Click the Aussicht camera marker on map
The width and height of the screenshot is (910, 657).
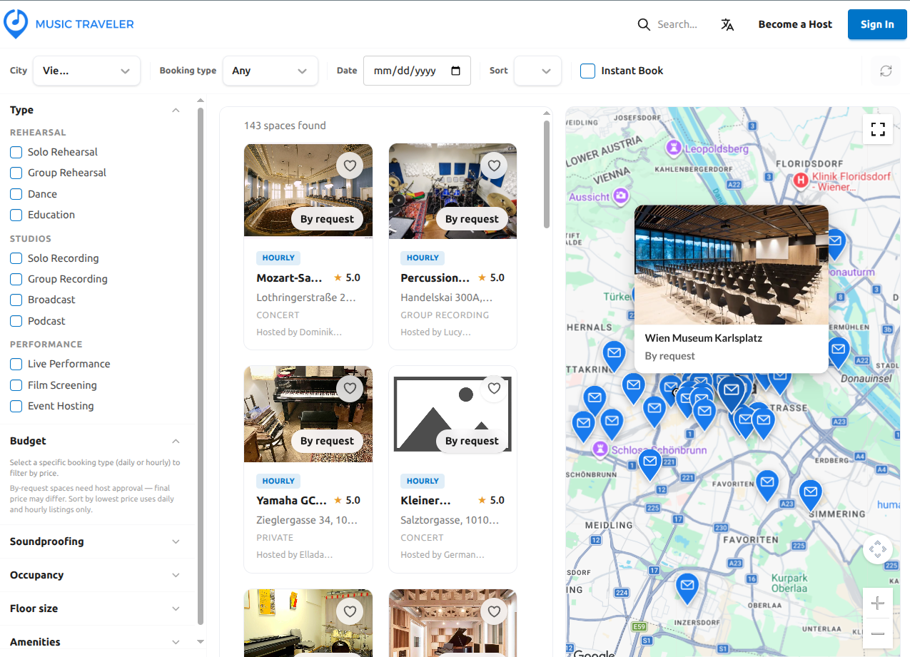click(x=621, y=195)
